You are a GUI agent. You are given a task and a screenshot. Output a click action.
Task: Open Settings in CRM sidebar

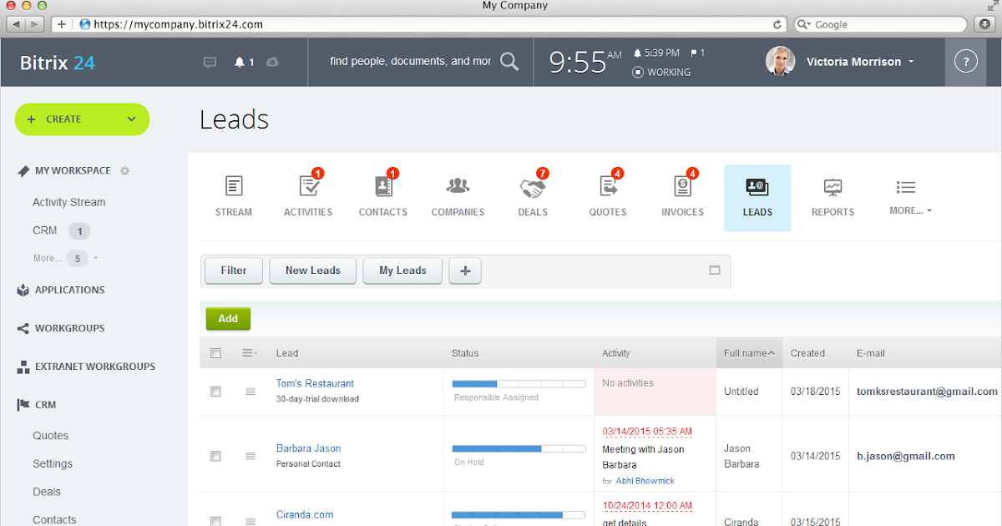pos(53,463)
